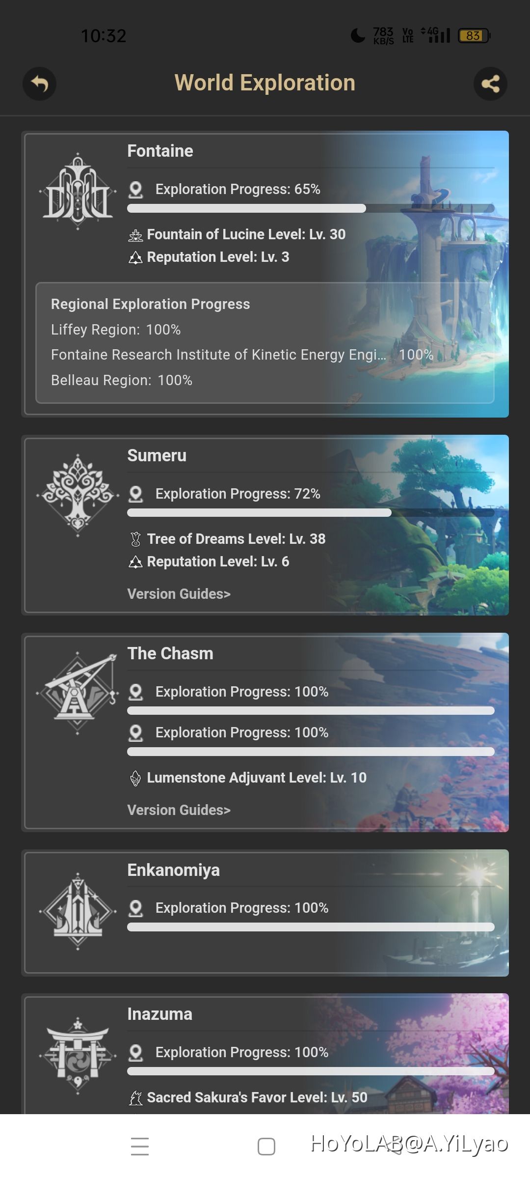Screen dimensions: 530x1179
Task: Open The Chasm Version Guides link
Action: [x=179, y=810]
